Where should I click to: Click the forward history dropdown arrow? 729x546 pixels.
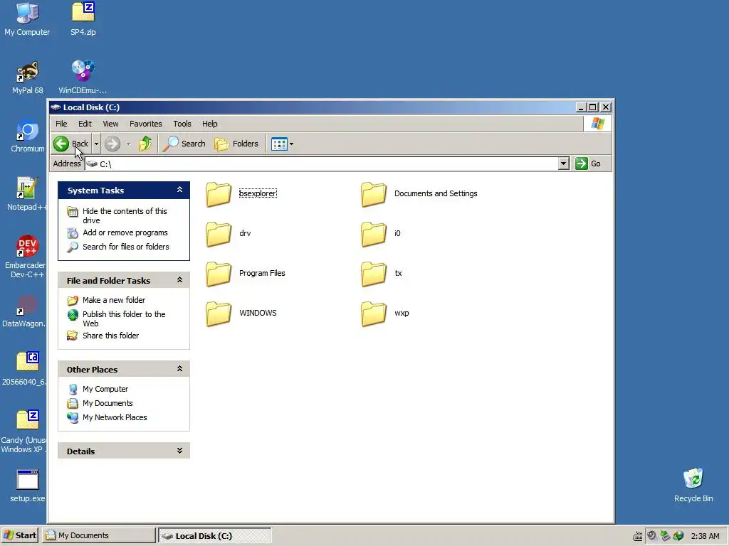[x=128, y=144]
